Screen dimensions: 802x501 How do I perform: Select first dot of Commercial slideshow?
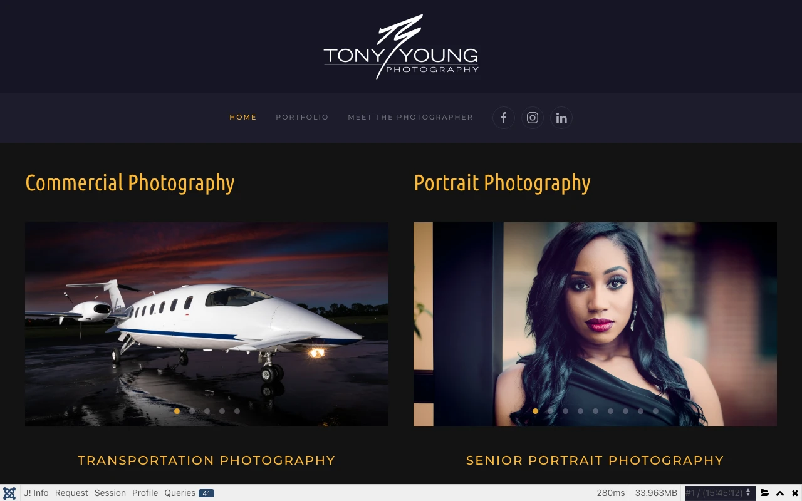177,411
